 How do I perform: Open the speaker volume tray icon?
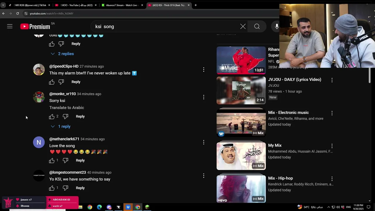338,207
